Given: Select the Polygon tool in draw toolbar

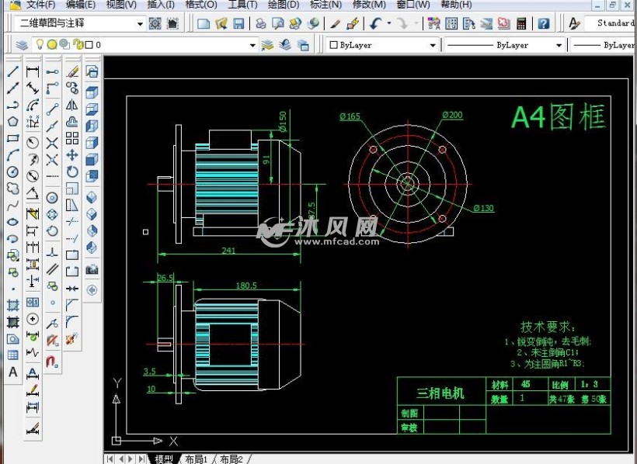Looking at the screenshot, I should click(x=13, y=121).
